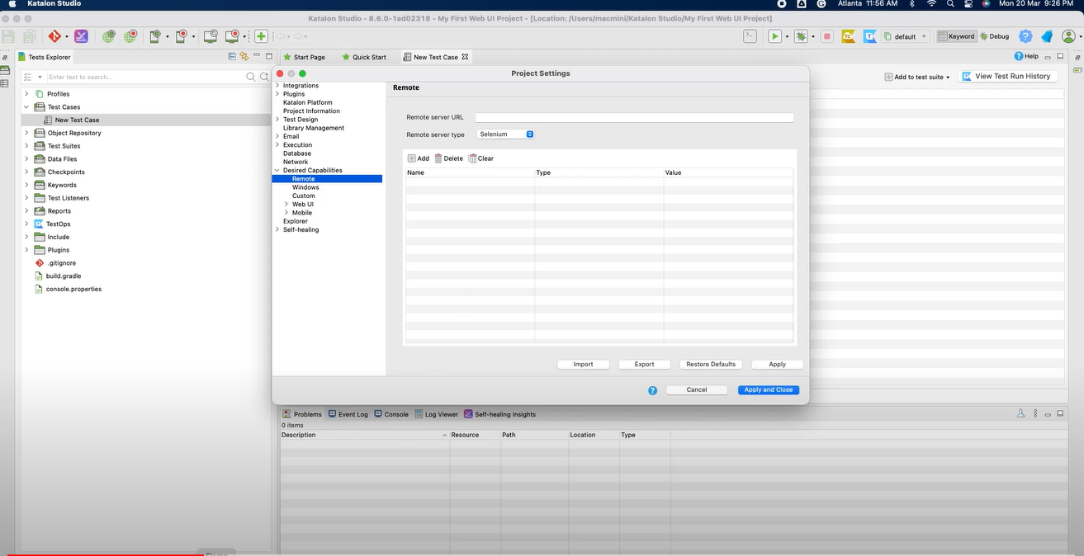Click help icon in Project Settings dialog
Screen dimensions: 1084x556
tap(653, 390)
